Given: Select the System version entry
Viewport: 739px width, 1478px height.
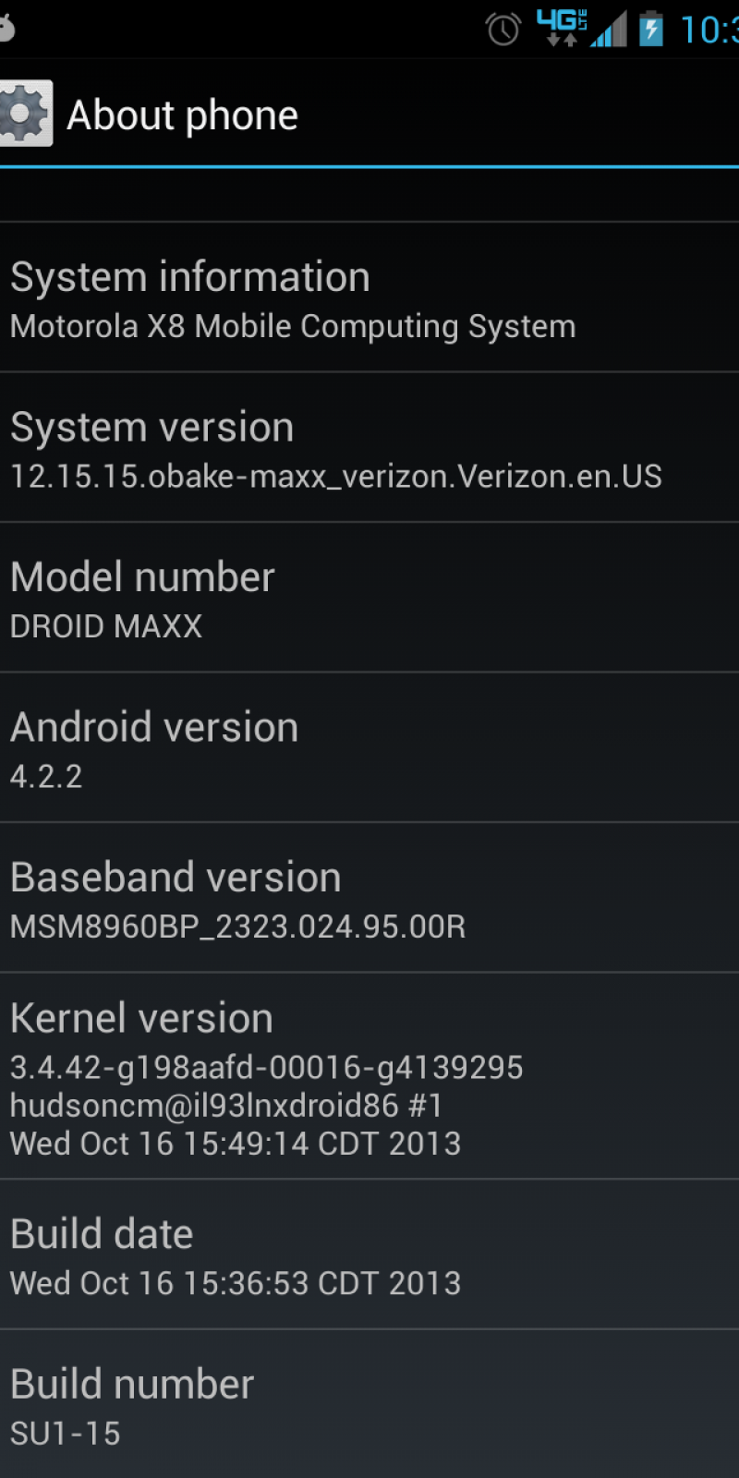Looking at the screenshot, I should pyautogui.click(x=369, y=448).
